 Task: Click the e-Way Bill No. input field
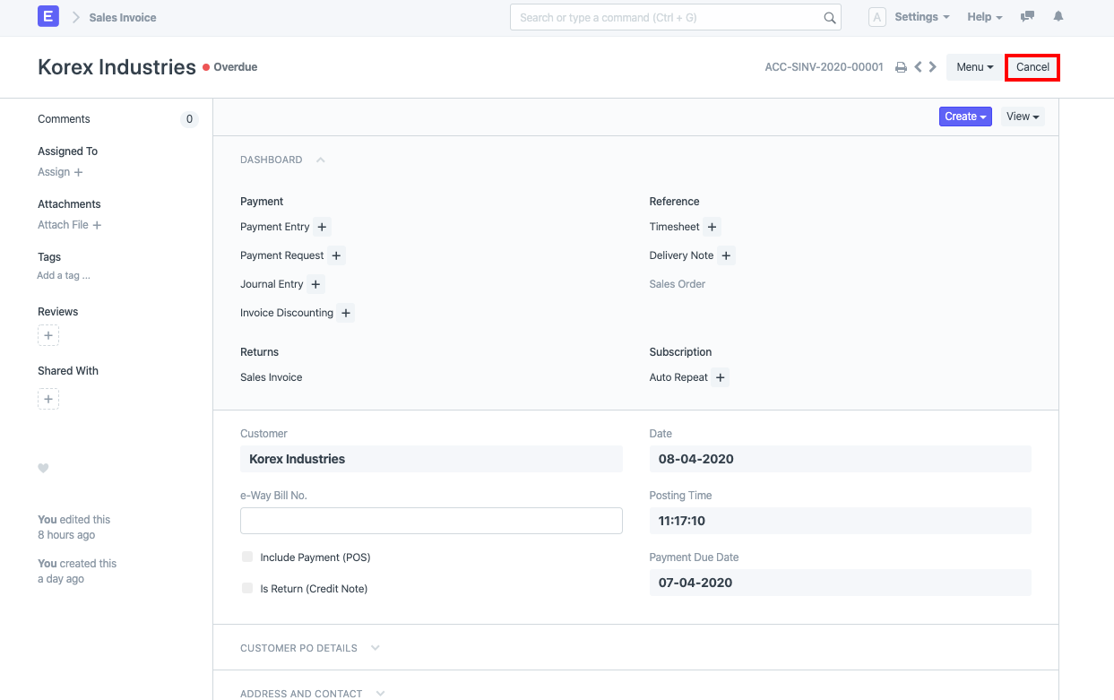[431, 521]
